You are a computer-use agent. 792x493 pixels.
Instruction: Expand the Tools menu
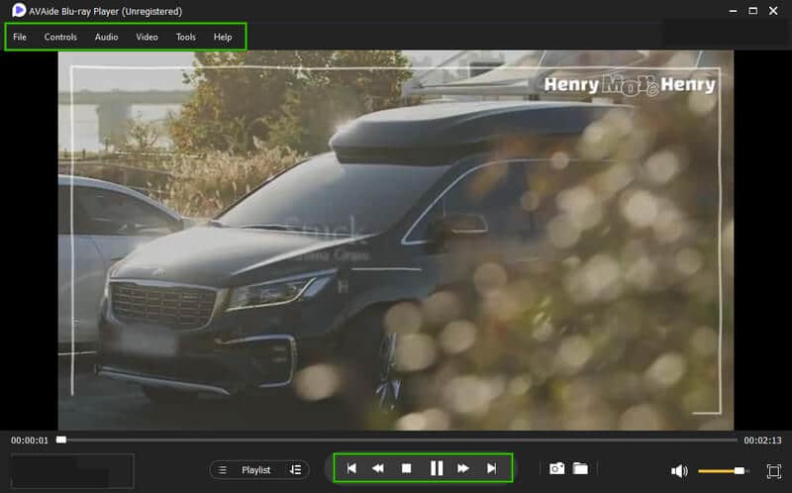tap(186, 37)
